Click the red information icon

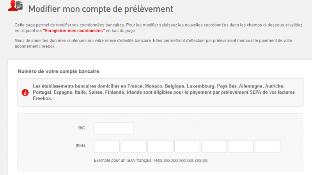pos(25,93)
